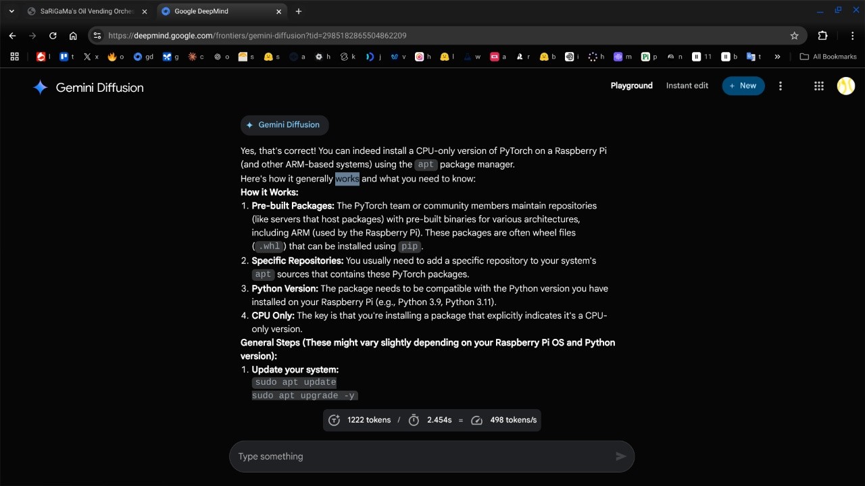Open the purple bookmark labeled m

(622, 57)
